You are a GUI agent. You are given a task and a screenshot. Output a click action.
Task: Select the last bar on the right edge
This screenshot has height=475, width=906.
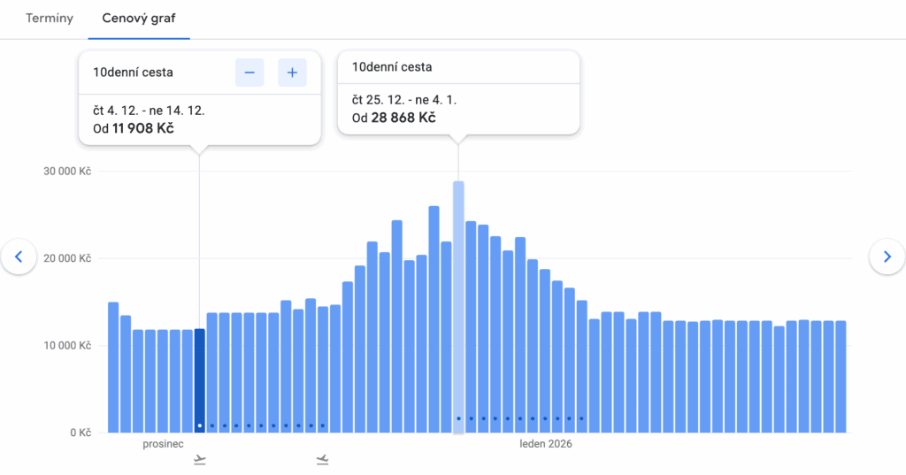coord(841,376)
